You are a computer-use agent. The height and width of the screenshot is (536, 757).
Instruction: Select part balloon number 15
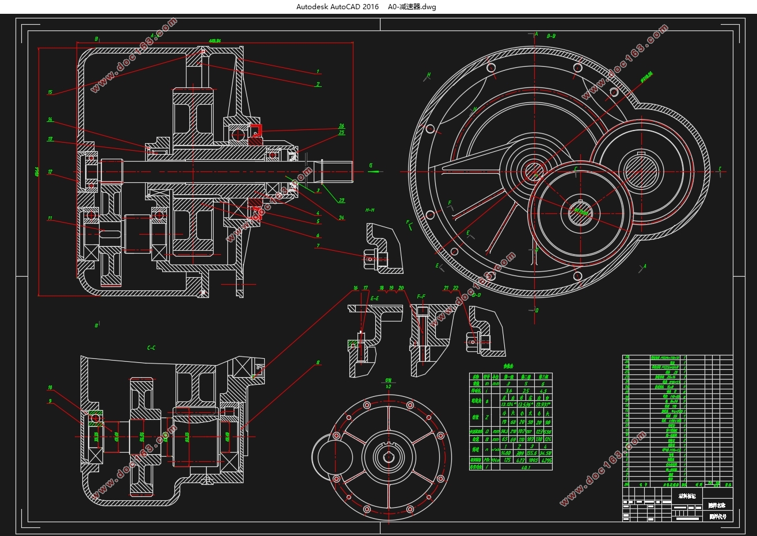[x=50, y=92]
